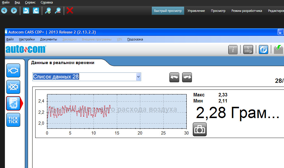Open the 'Сервис' menu
Screen dimensions: 284x168
tap(30, 2)
